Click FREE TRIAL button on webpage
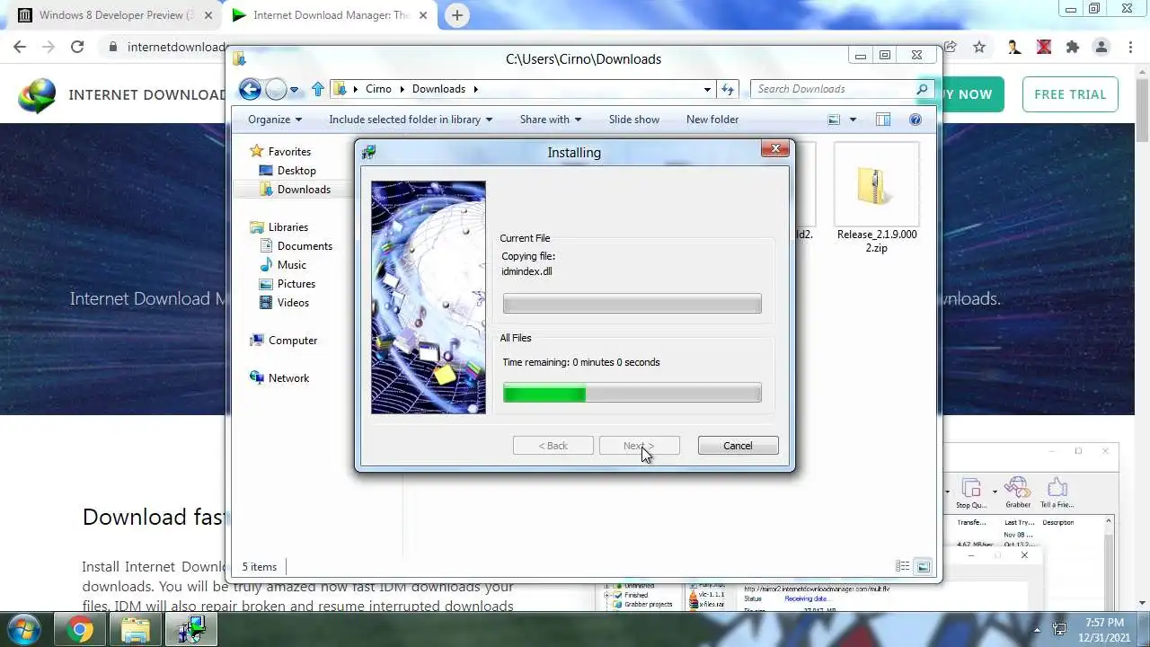1150x647 pixels. pyautogui.click(x=1070, y=94)
